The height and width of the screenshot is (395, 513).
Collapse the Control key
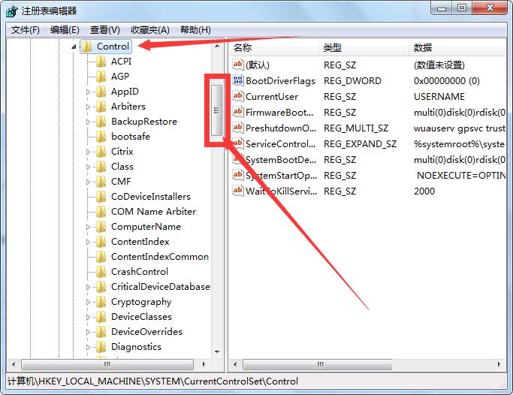point(74,47)
